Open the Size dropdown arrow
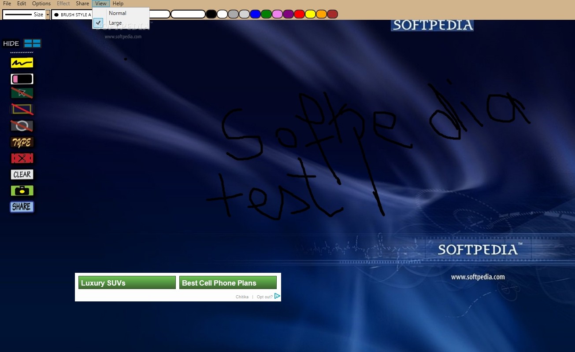The height and width of the screenshot is (352, 575). [x=48, y=15]
